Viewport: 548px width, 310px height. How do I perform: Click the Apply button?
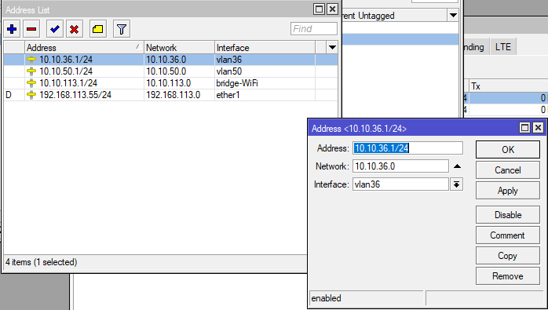[x=508, y=191]
